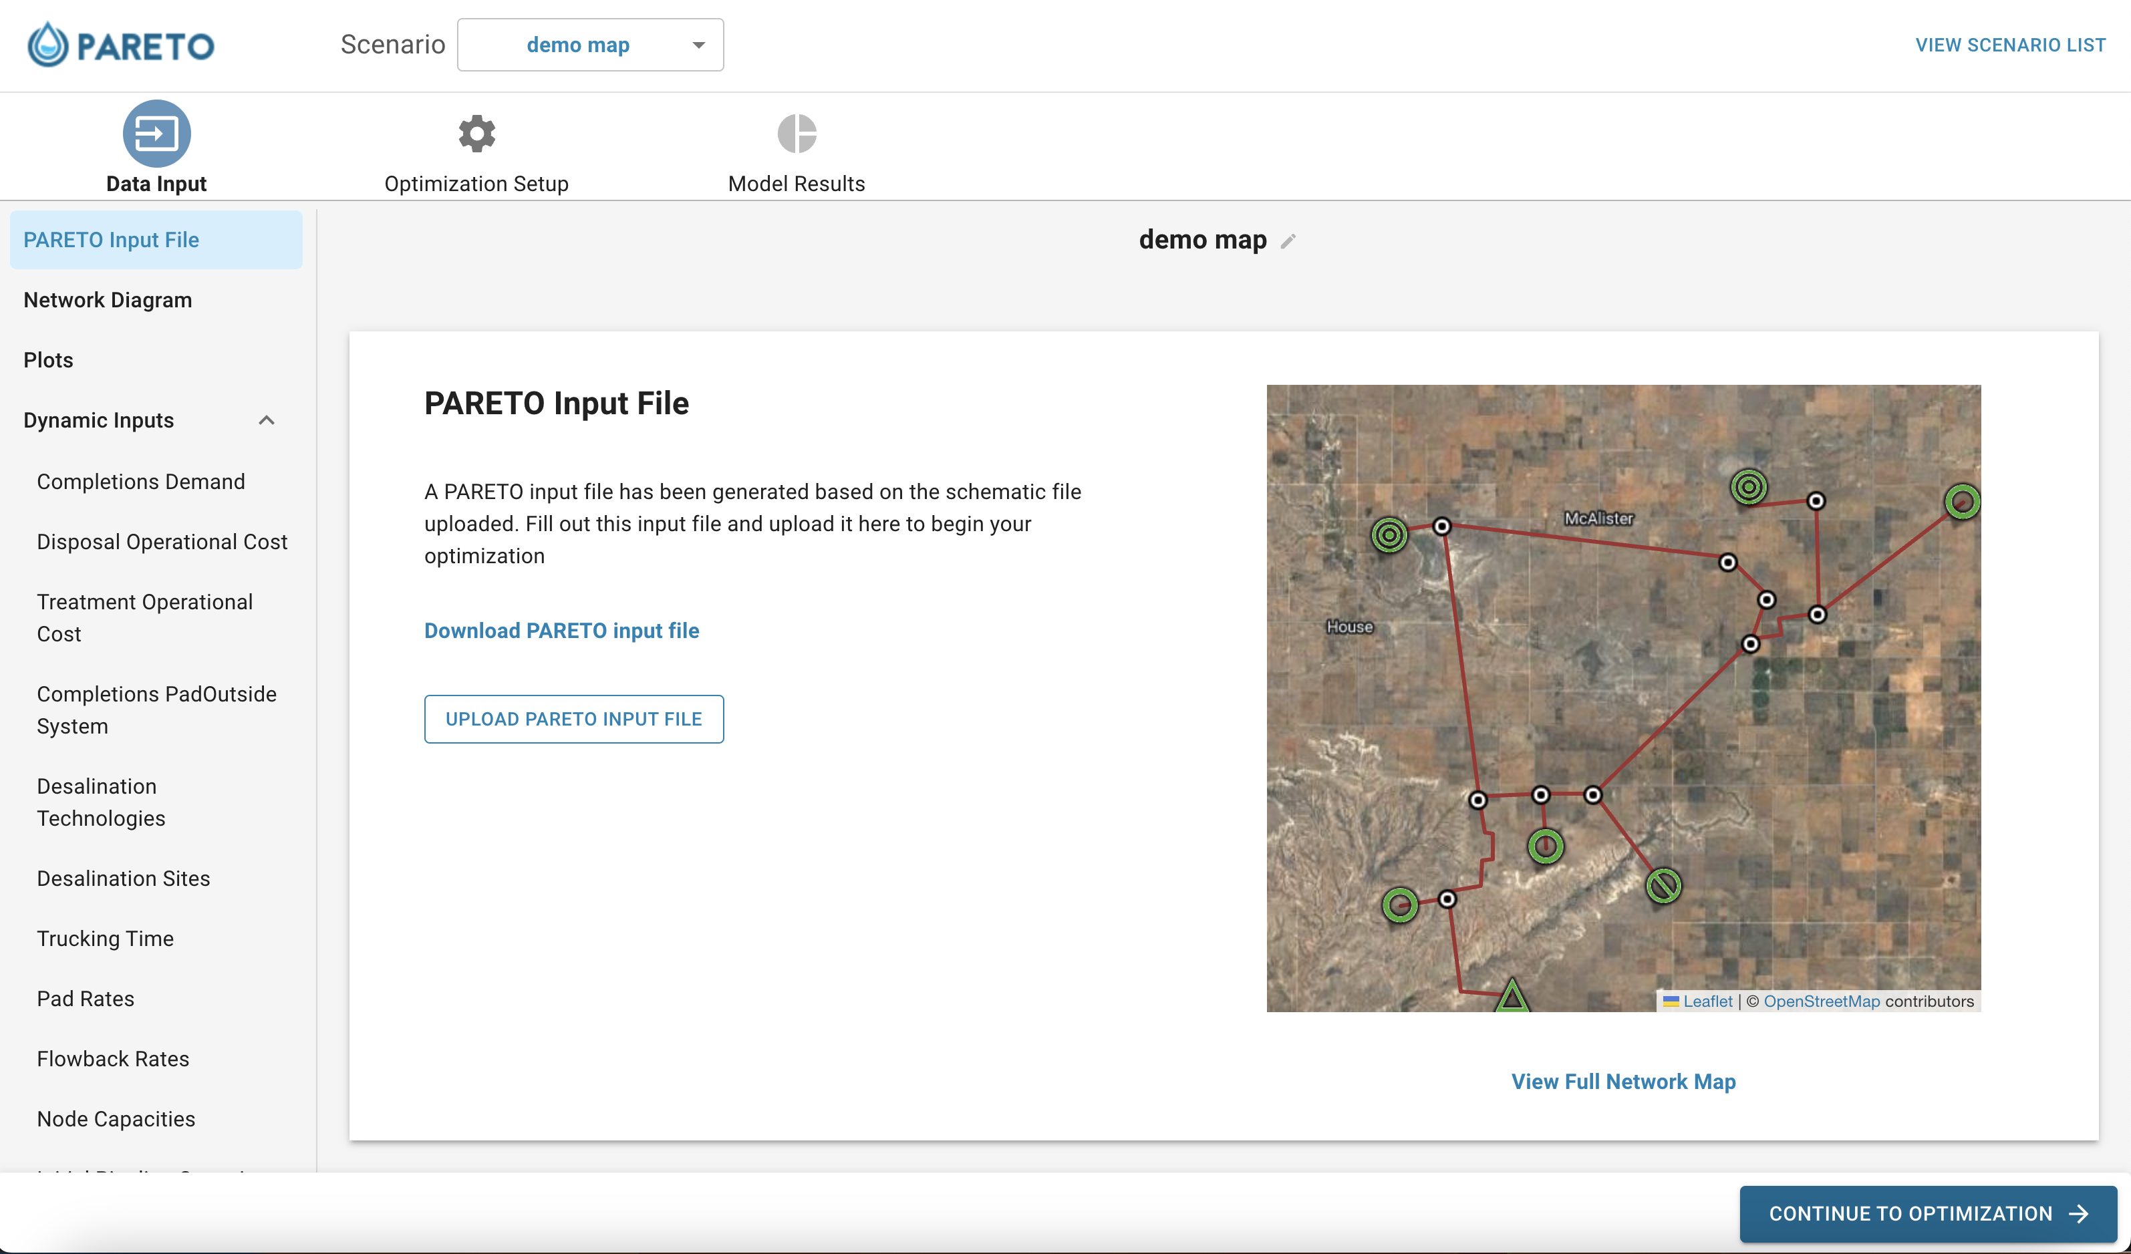The height and width of the screenshot is (1254, 2131).
Task: Click the Scenario dropdown arrow
Action: pyautogui.click(x=698, y=45)
